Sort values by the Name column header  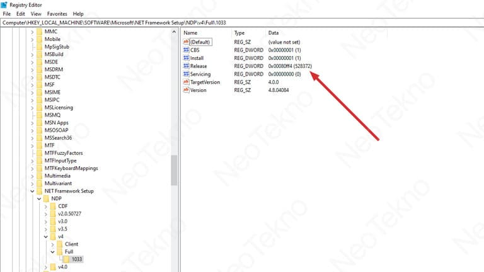point(190,32)
